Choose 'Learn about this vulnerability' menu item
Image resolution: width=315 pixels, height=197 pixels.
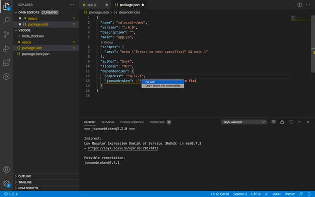pos(163,86)
